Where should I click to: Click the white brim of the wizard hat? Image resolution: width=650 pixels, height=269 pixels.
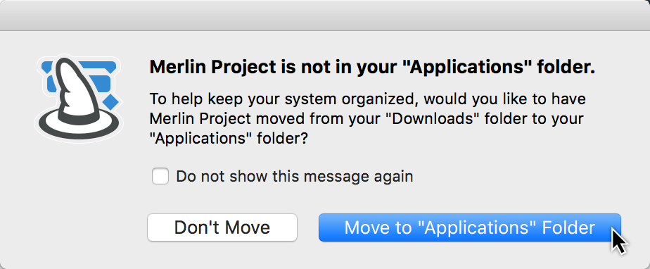[x=79, y=124]
